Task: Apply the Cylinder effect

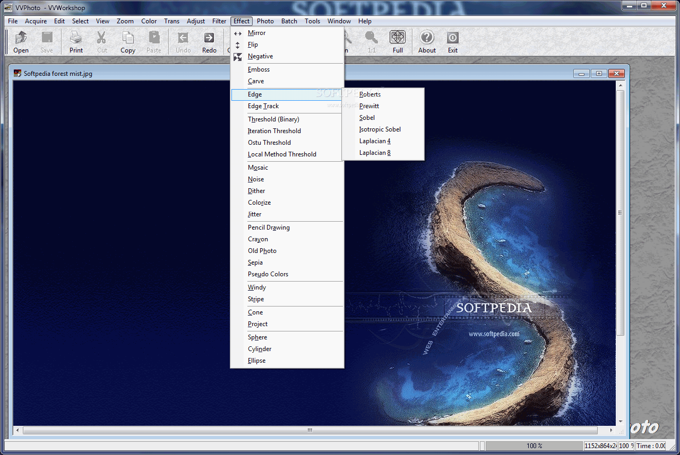Action: [x=287, y=349]
